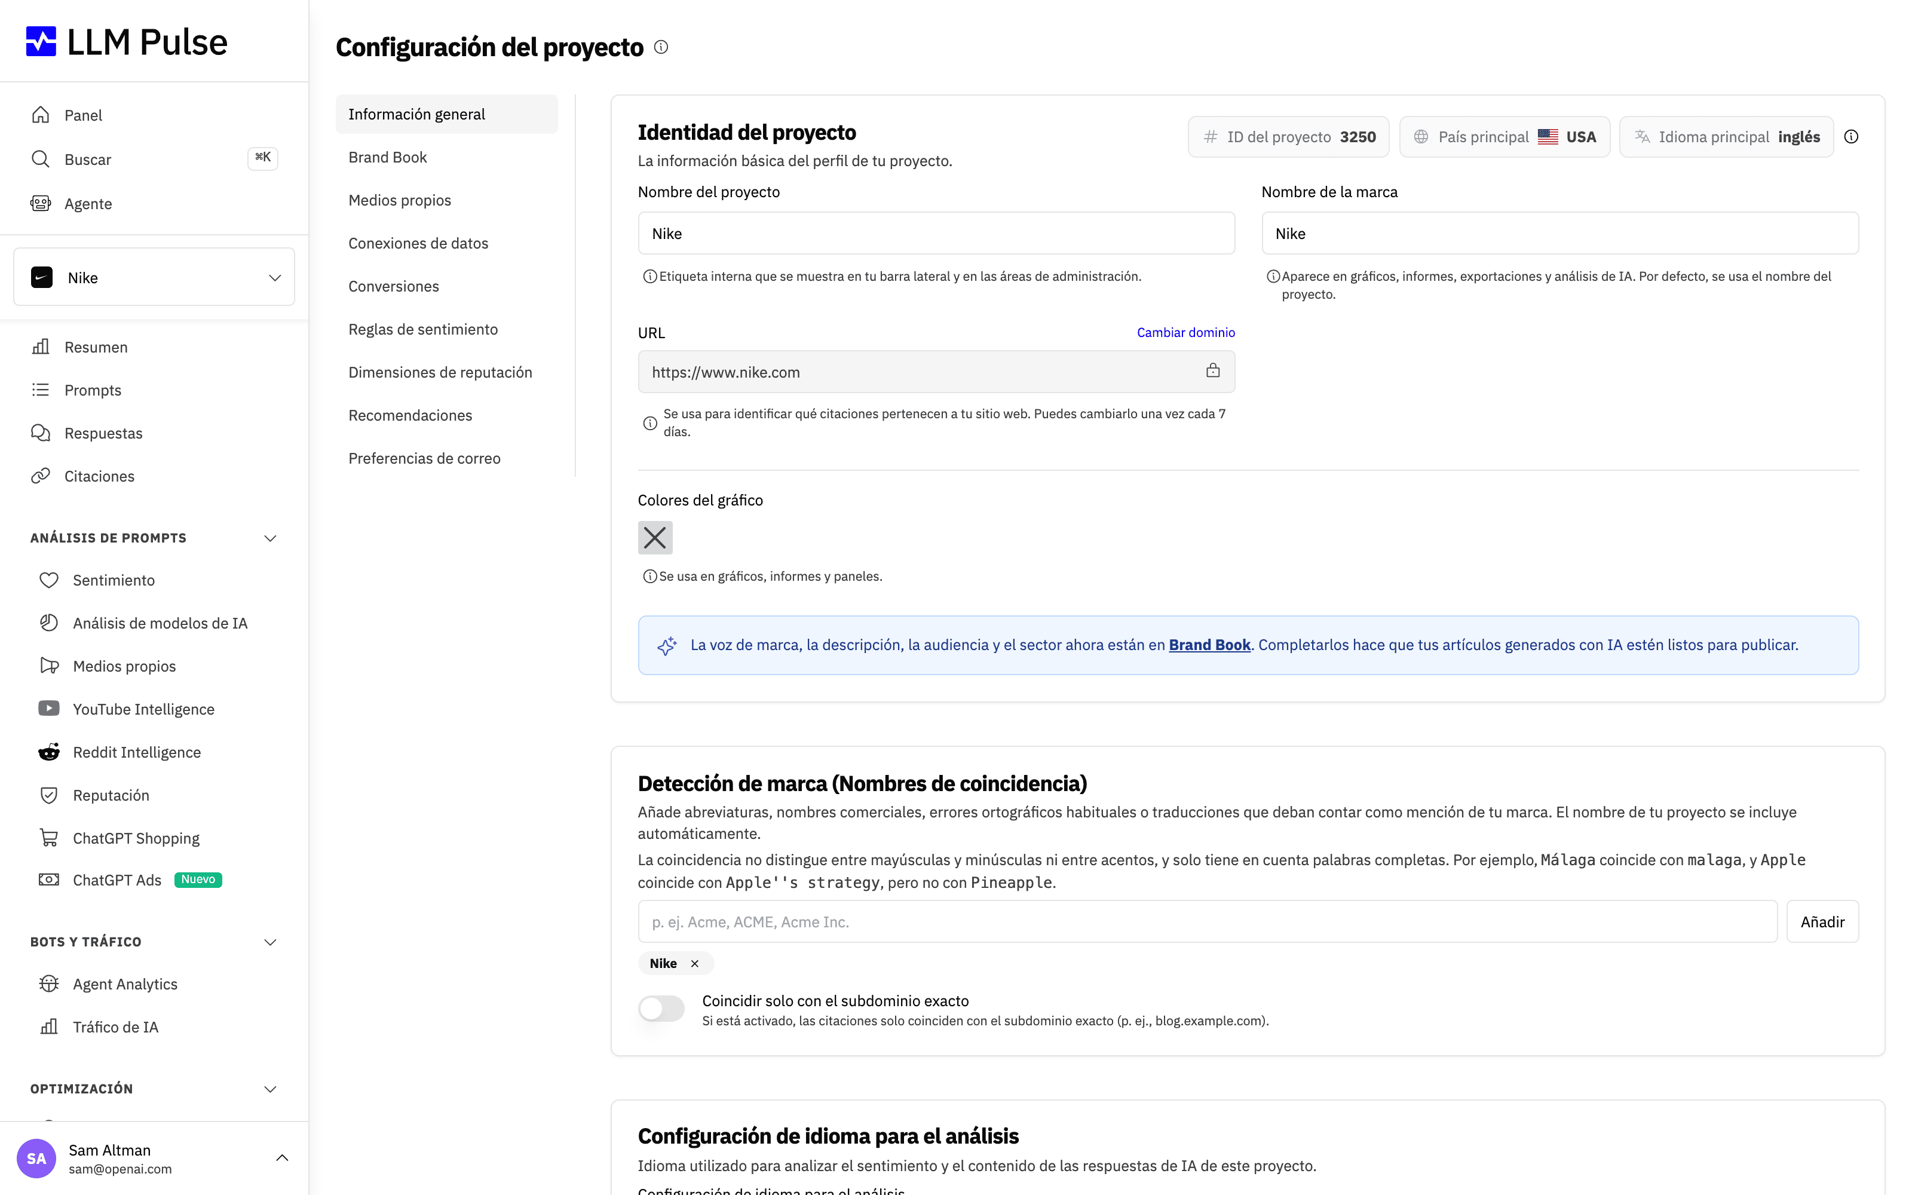Focus the Nombre de la marca field
Viewport: 1912px width, 1195px height.
1559,233
